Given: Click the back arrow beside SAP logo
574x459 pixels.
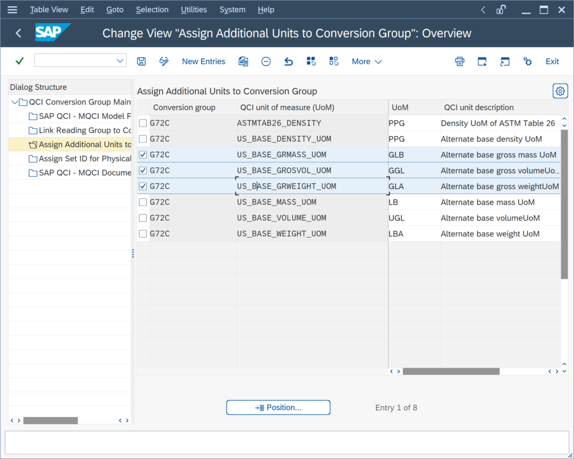Looking at the screenshot, I should pyautogui.click(x=18, y=33).
